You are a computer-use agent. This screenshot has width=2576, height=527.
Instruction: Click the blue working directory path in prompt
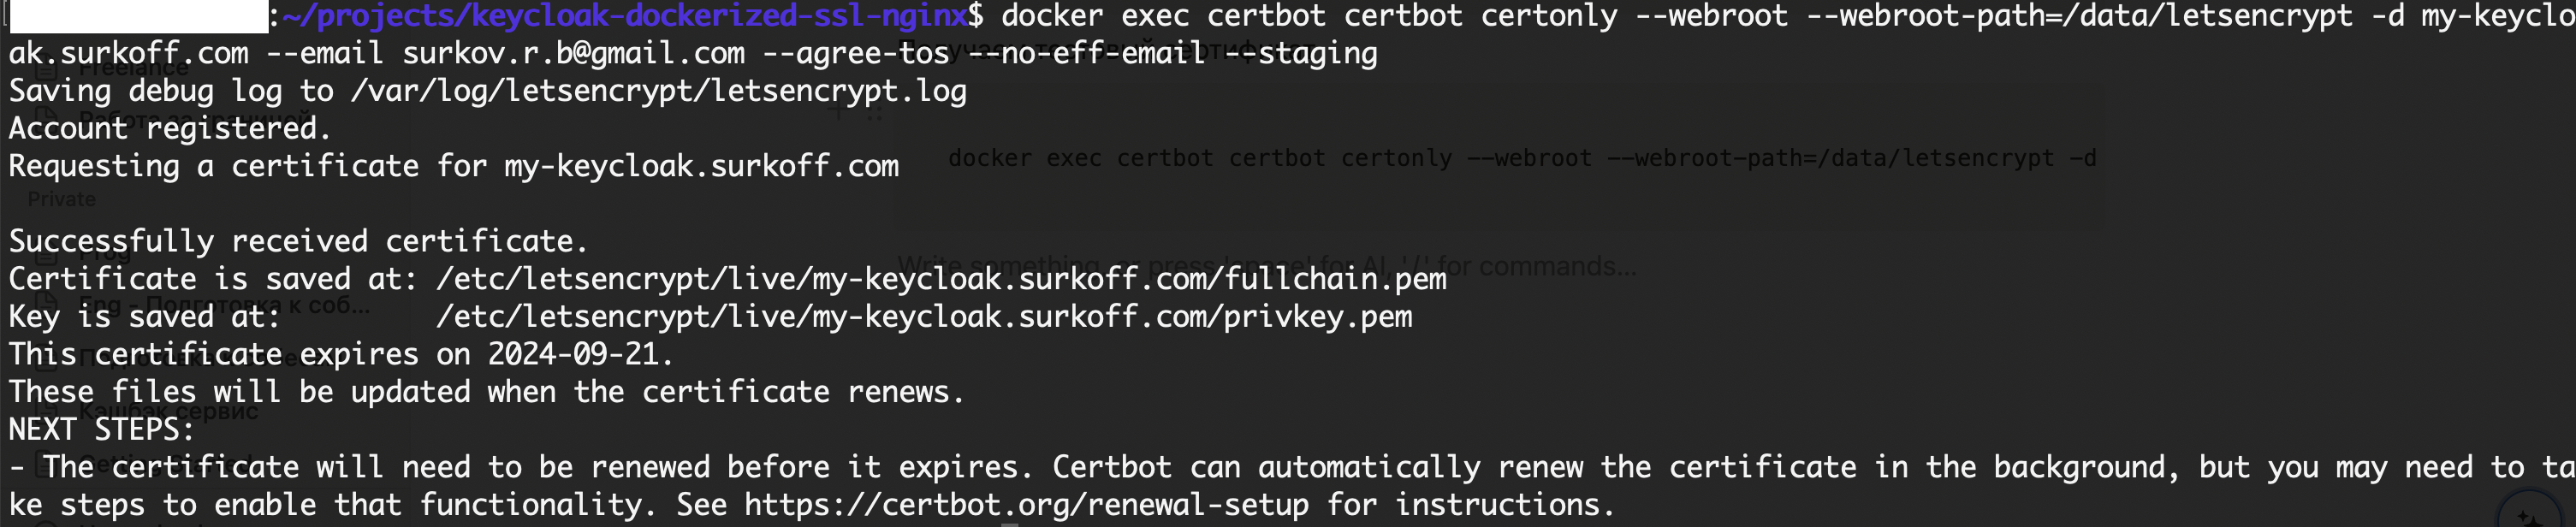(x=625, y=17)
